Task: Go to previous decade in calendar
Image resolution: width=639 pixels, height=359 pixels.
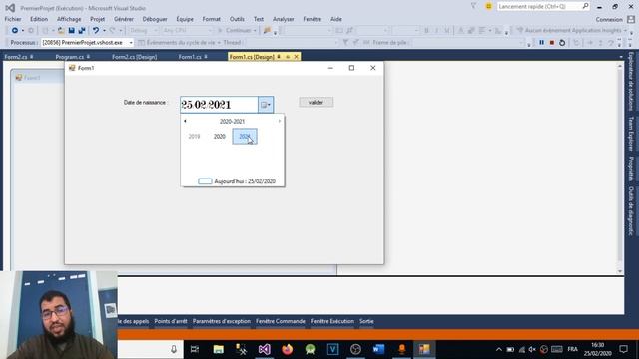Action: [185, 121]
